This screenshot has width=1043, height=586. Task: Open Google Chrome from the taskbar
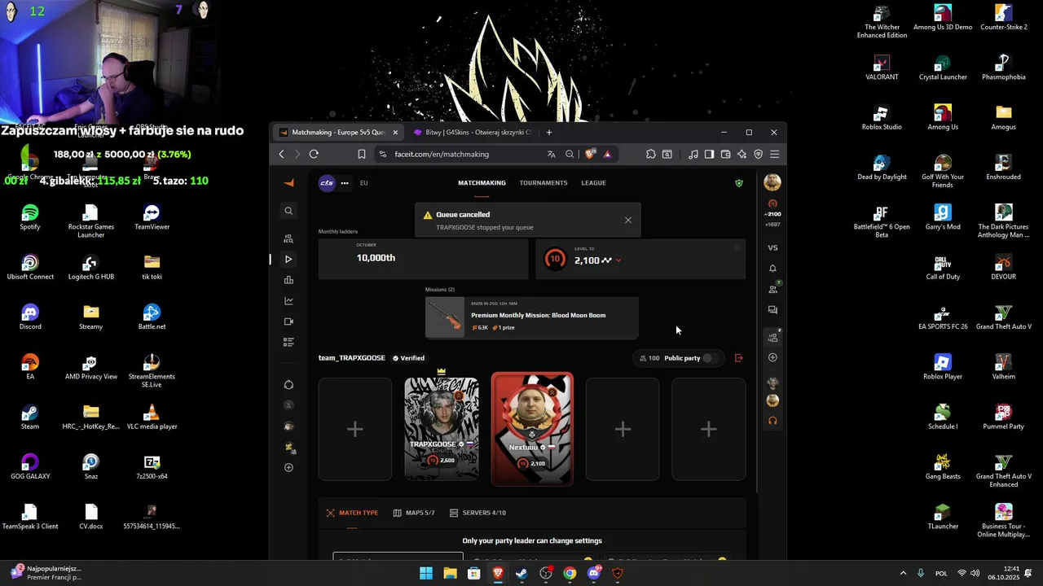coord(570,573)
